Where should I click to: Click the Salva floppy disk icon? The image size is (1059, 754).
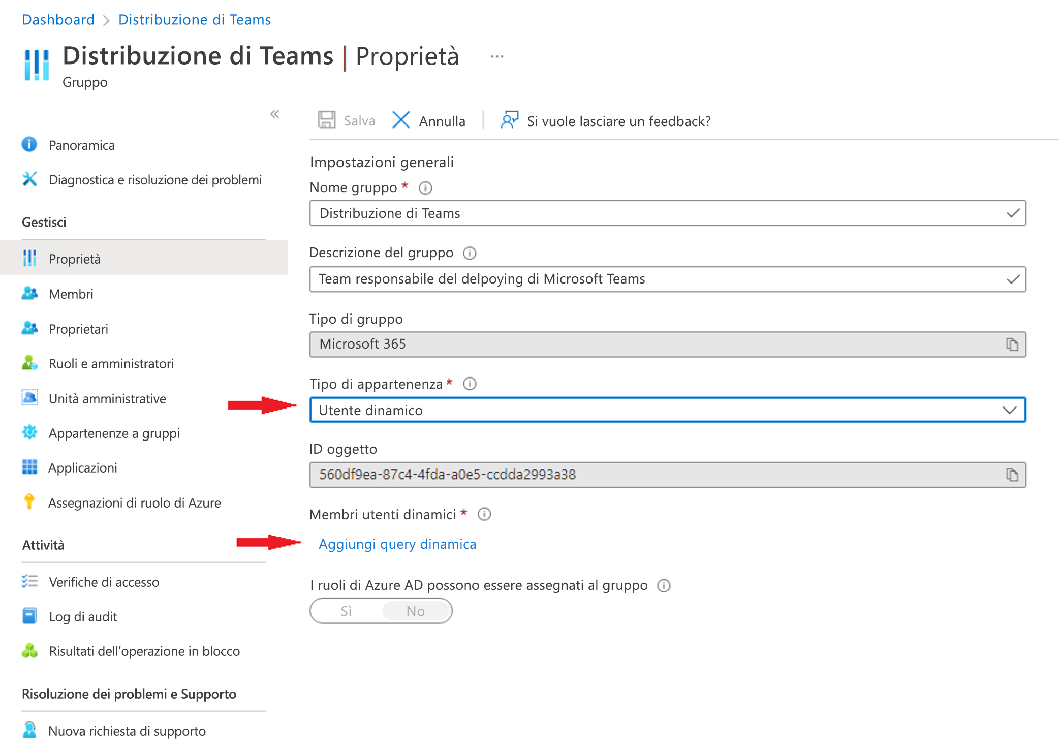coord(327,120)
